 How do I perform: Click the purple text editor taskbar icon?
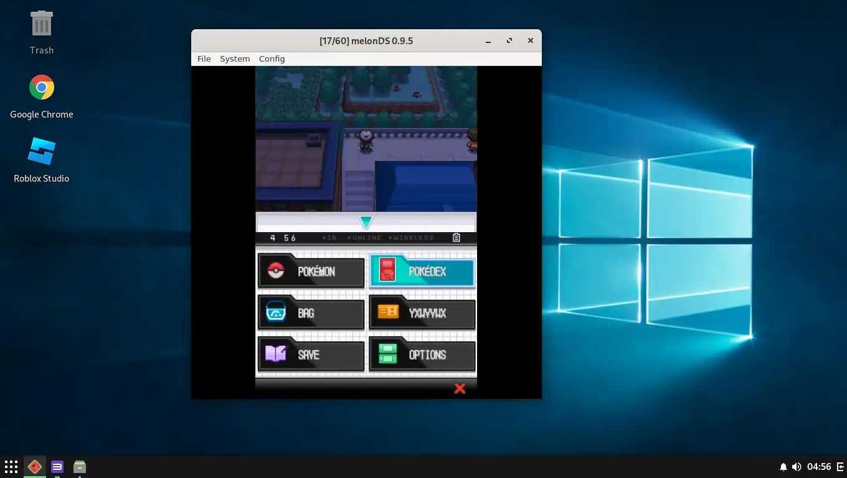click(57, 466)
